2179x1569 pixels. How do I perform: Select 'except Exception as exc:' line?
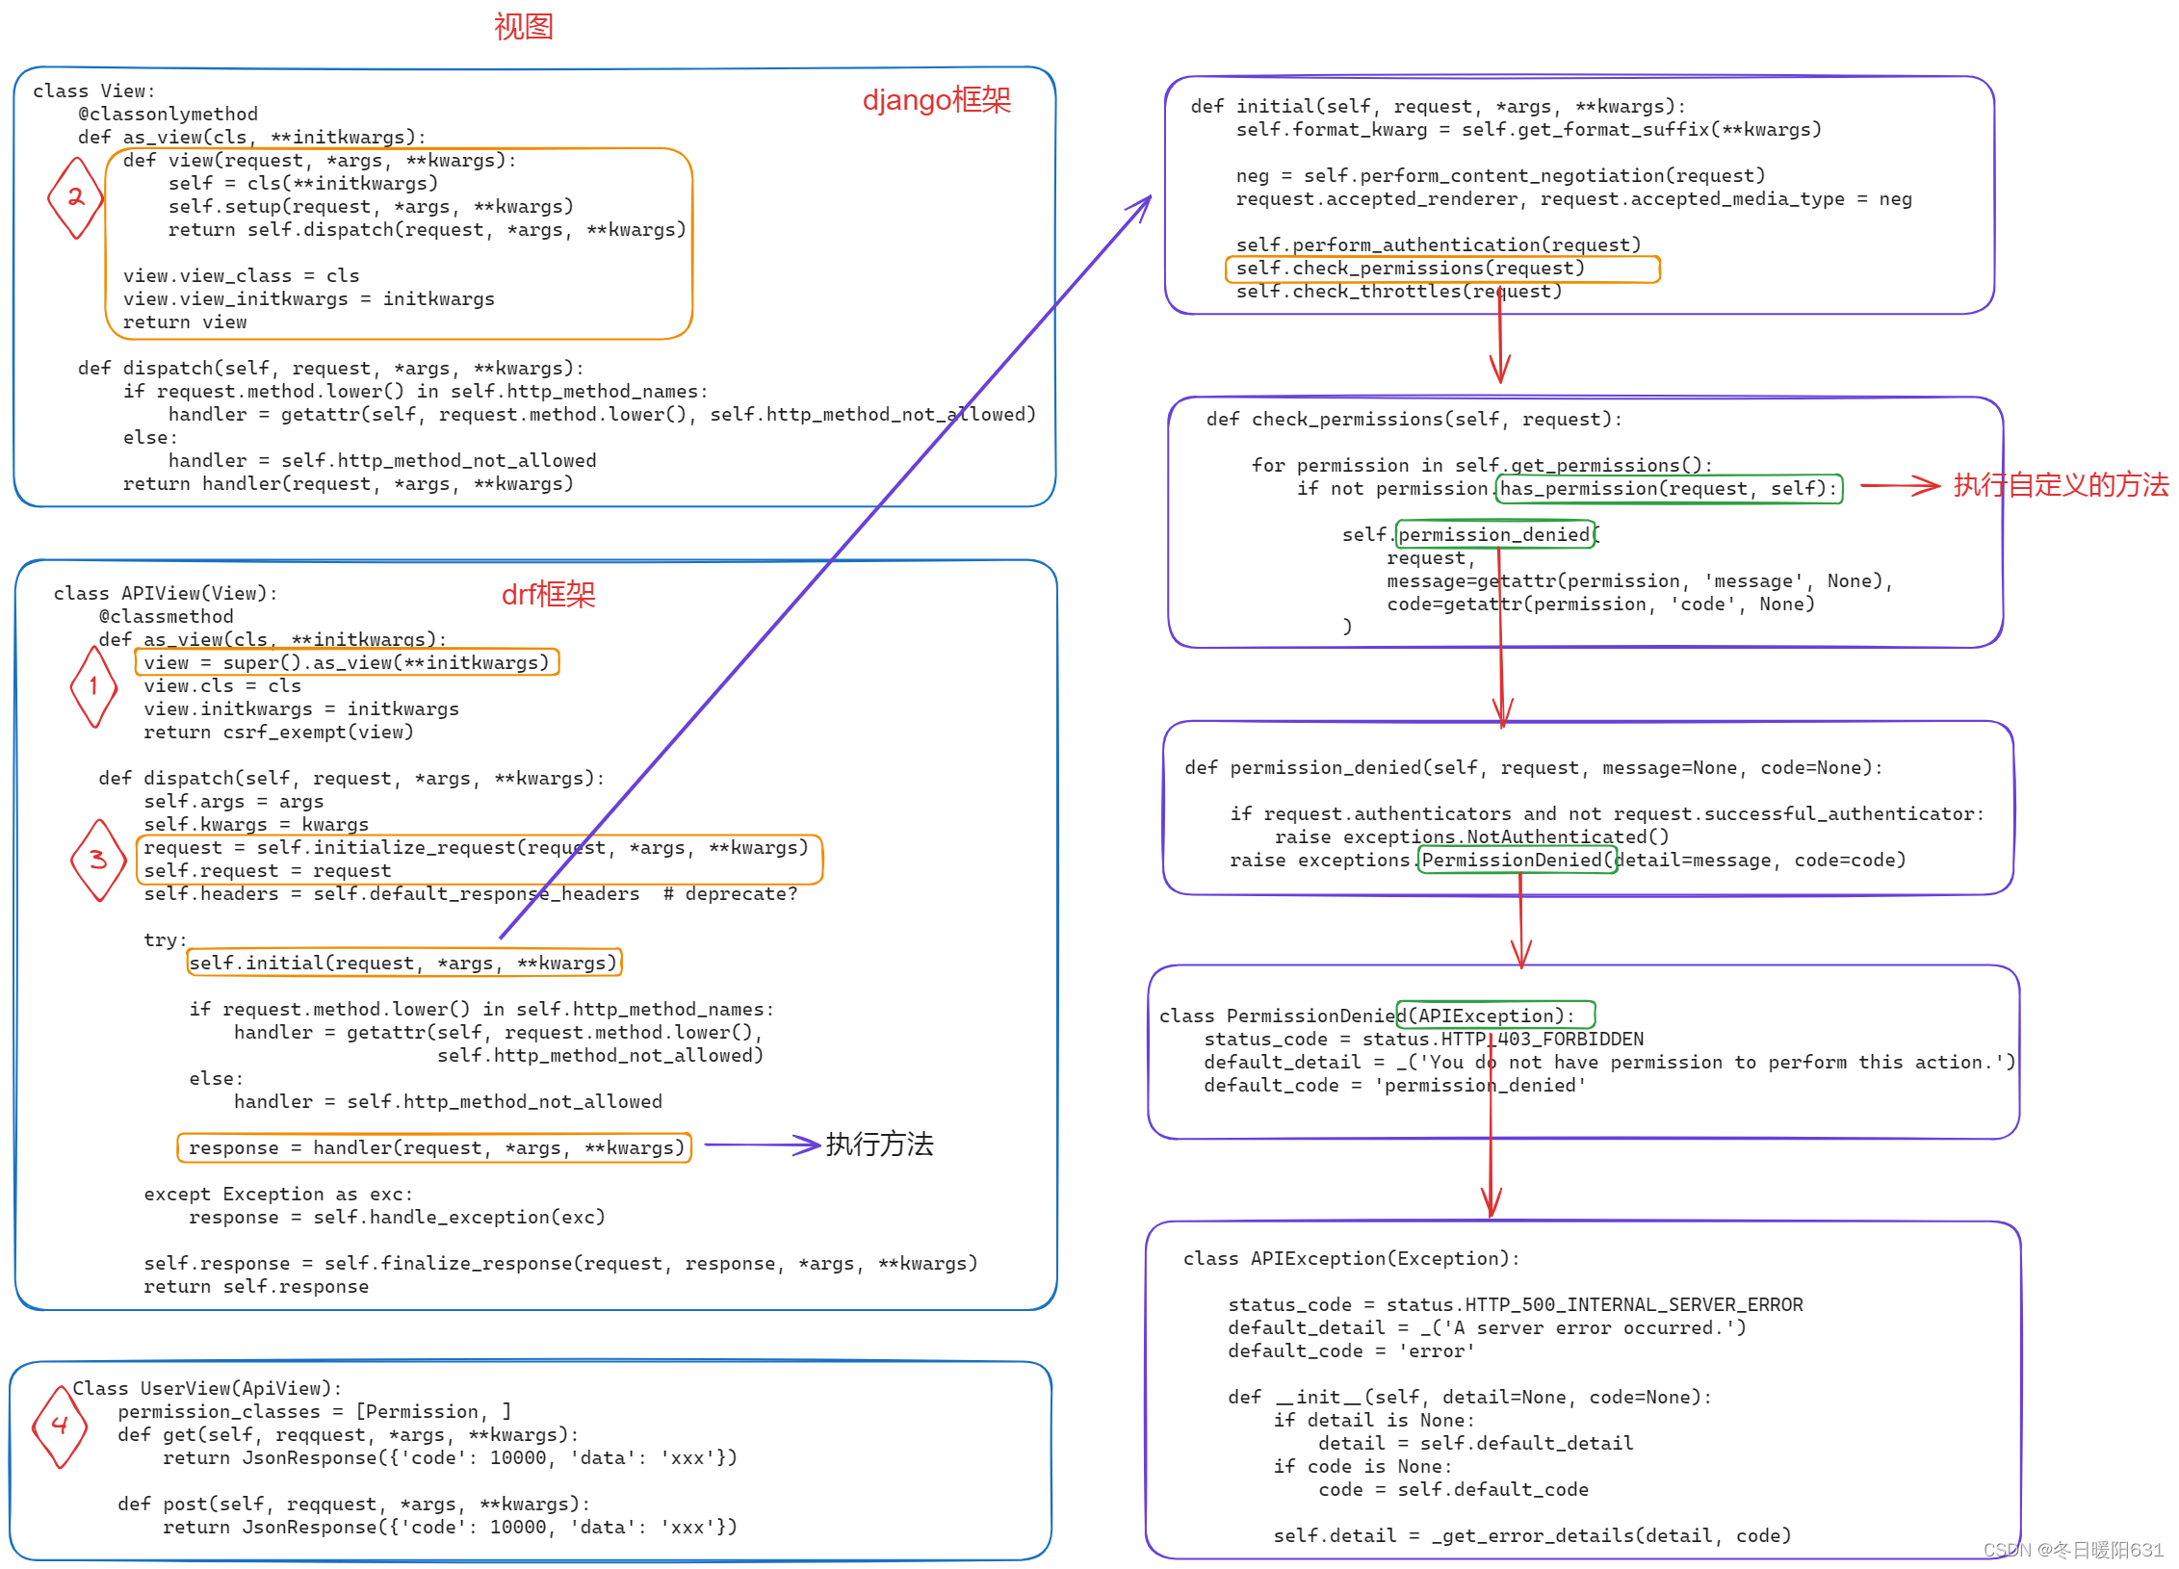pos(278,1195)
